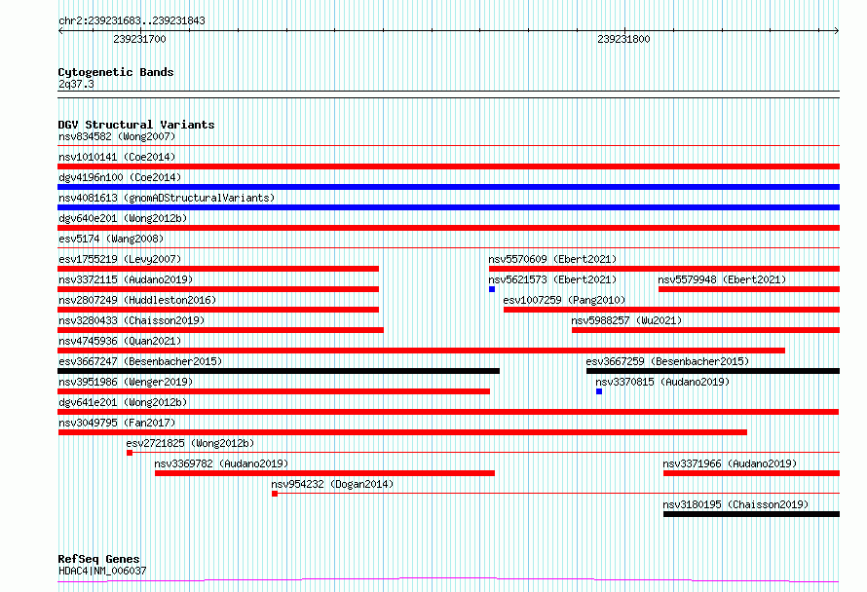Click the nsv4745936 (Quan2021) label

(x=120, y=341)
